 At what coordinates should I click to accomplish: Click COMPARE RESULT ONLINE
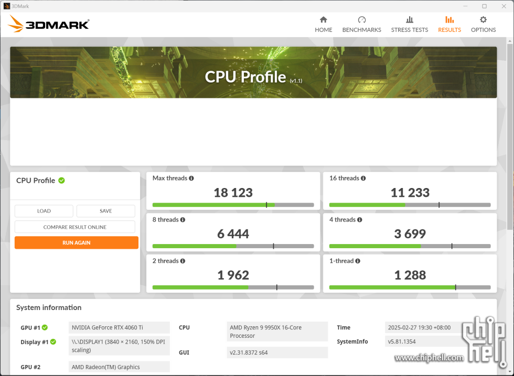74,227
